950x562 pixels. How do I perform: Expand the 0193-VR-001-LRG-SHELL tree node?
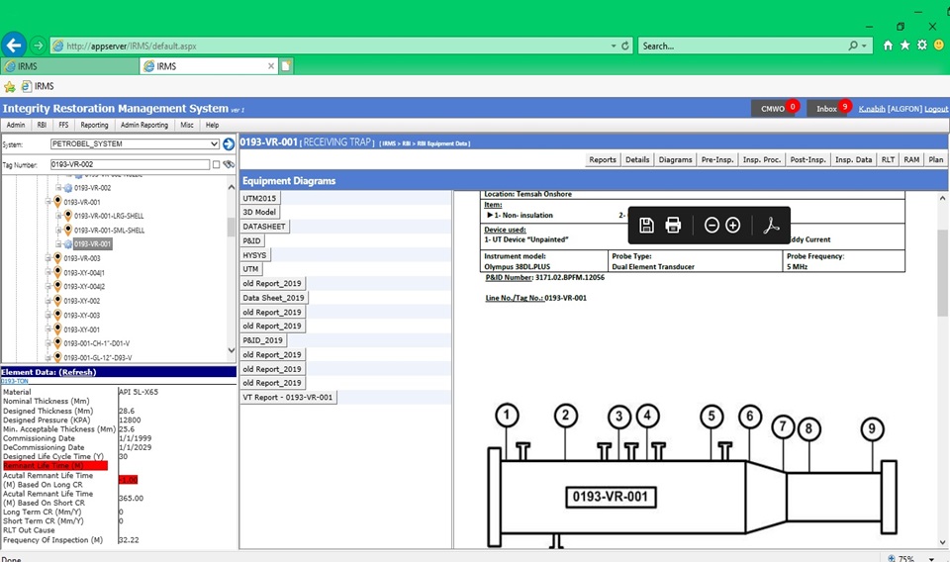pyautogui.click(x=57, y=216)
